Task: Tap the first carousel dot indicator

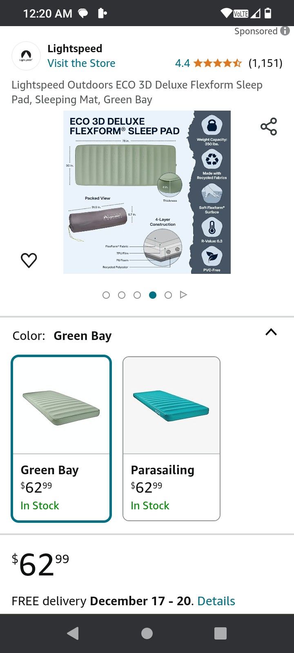Action: 106,295
